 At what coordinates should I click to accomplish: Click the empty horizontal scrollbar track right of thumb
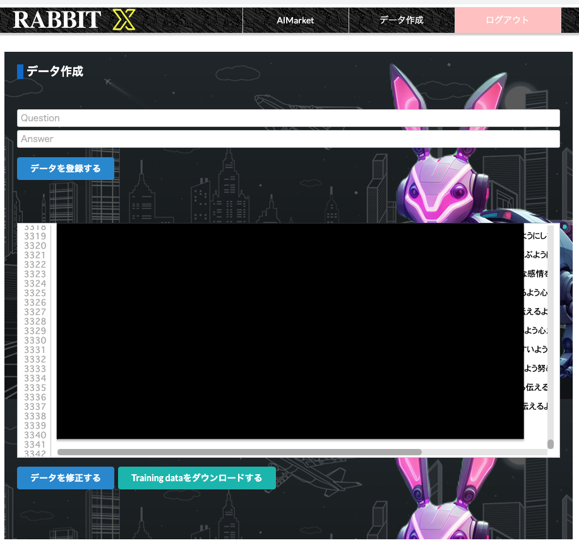483,452
